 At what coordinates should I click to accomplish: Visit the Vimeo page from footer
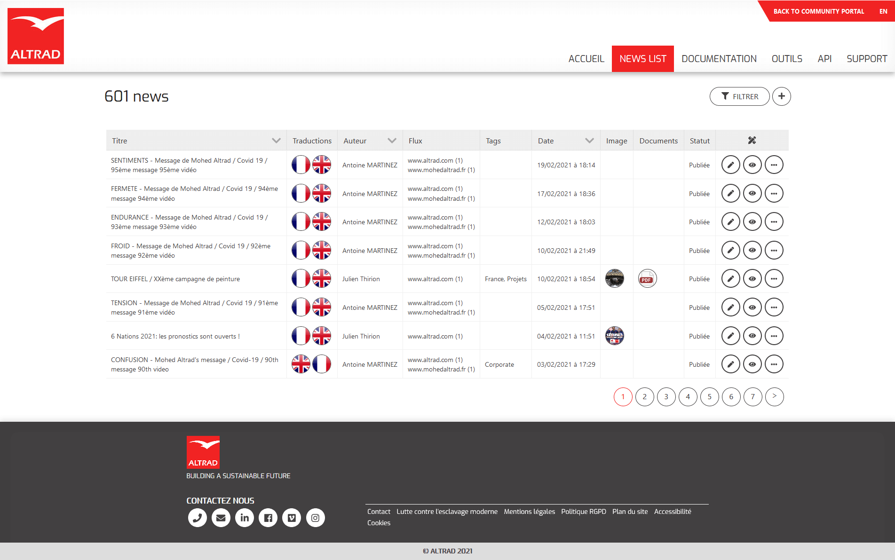tap(292, 518)
